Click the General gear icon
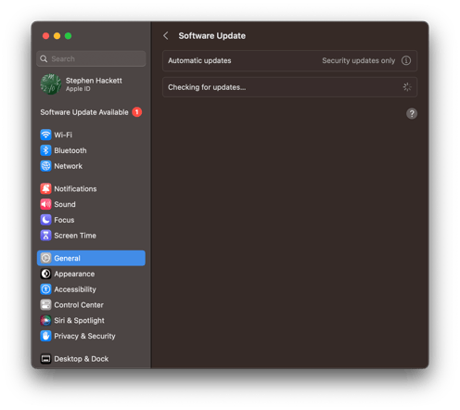Screen dimensions: 460x410 tap(45, 258)
